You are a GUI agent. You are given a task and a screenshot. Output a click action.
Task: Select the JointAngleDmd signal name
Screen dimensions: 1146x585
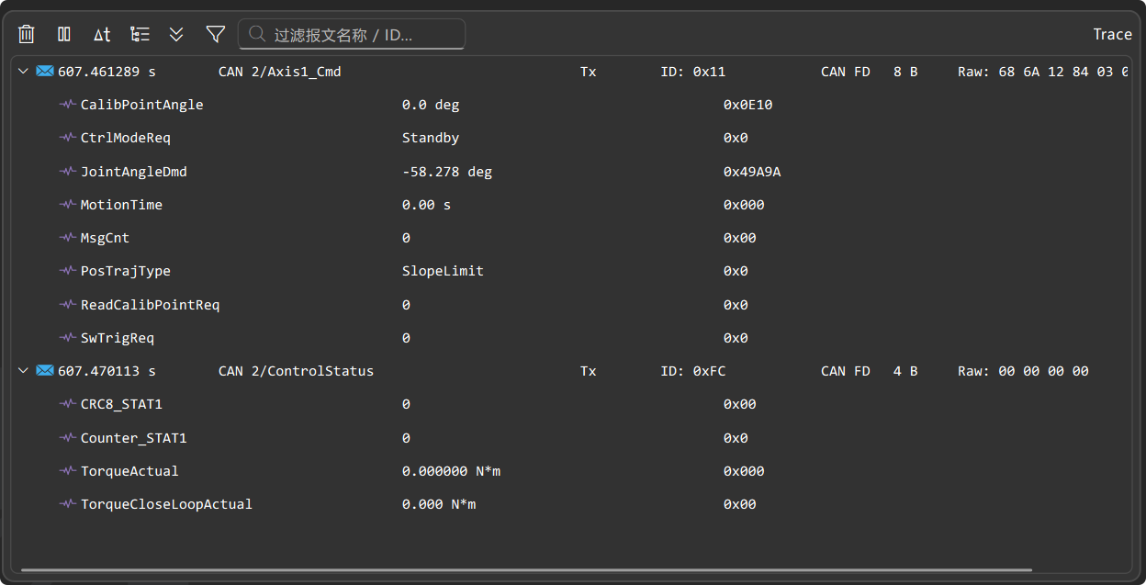pos(134,172)
